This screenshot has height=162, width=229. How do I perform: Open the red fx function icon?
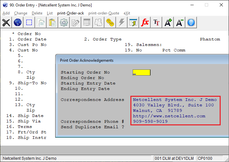point(145,22)
